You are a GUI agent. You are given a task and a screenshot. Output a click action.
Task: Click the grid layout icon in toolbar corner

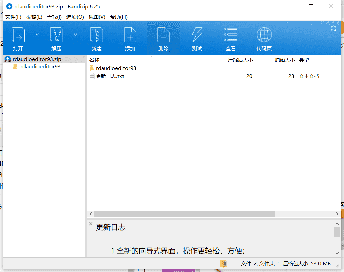pos(334,29)
